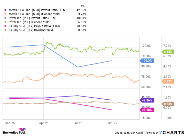Click the blue 100.3% value tag

[x=147, y=60]
